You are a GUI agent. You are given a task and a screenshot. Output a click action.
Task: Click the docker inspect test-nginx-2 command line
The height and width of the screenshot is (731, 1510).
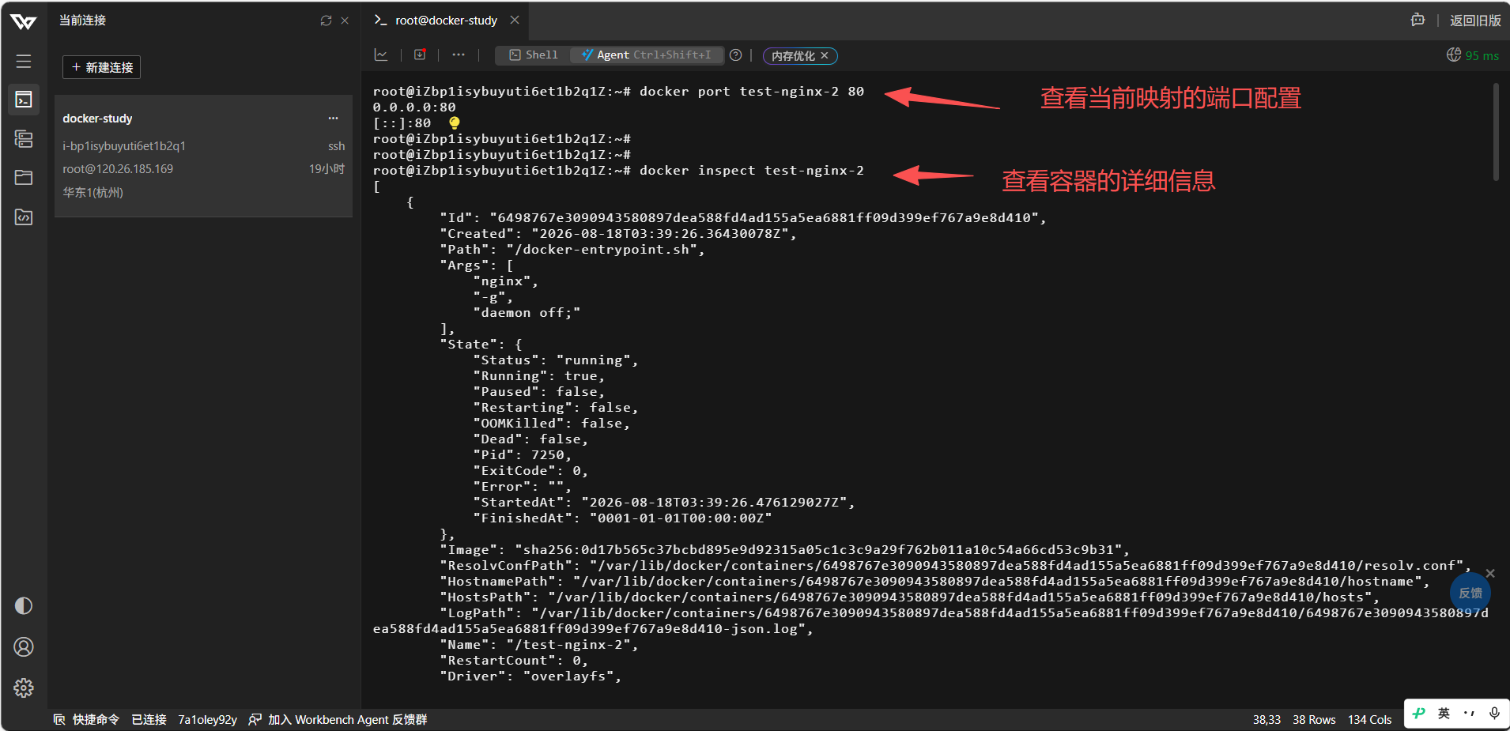point(752,171)
